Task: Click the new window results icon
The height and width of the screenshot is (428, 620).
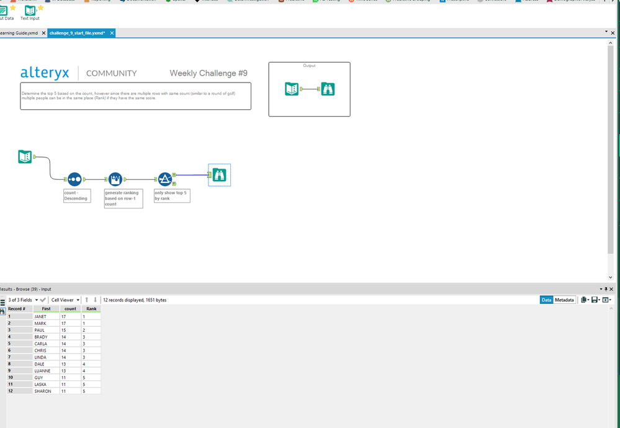Action: point(605,300)
